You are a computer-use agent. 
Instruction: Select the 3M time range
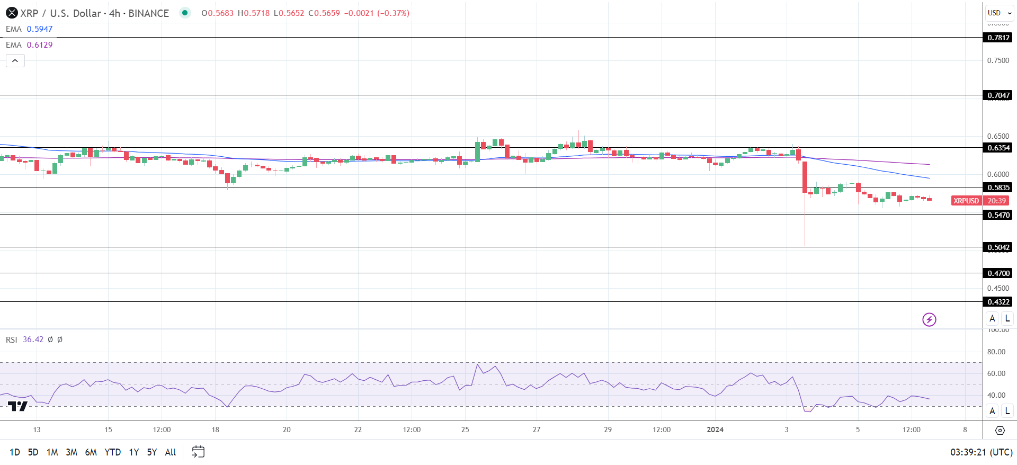(72, 452)
